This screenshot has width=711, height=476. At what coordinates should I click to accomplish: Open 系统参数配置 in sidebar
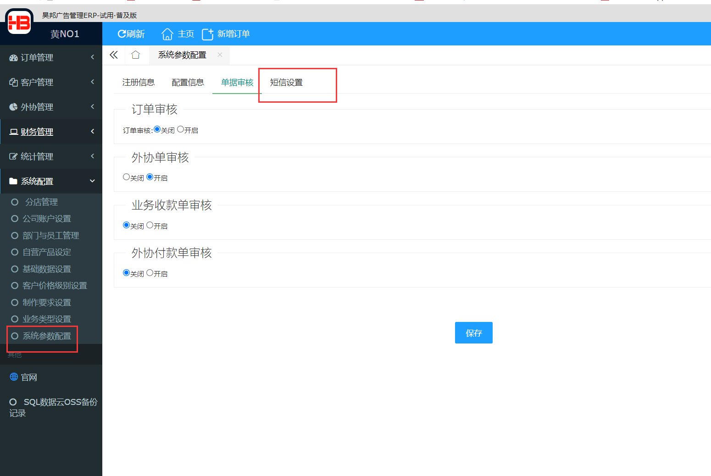click(47, 336)
